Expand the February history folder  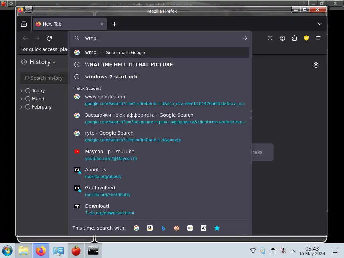coord(21,107)
